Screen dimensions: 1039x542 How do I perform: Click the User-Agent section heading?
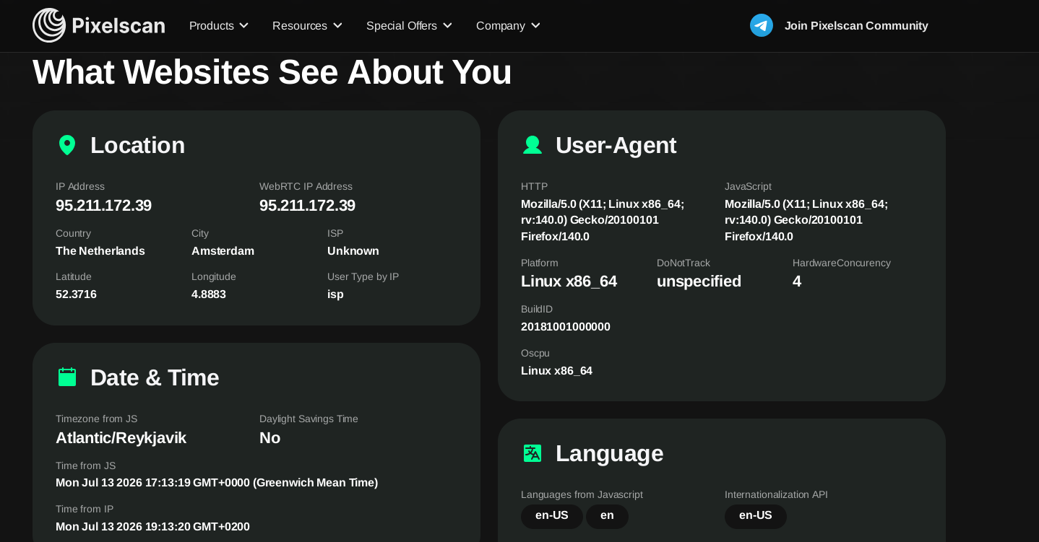(616, 145)
